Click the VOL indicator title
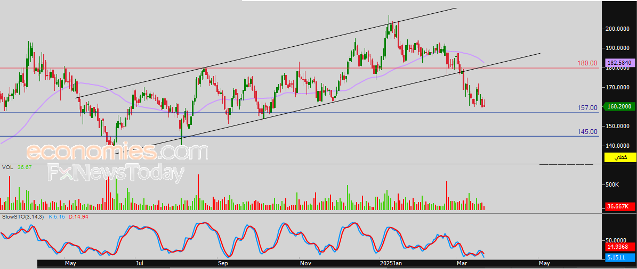Viewport: 637px width, 269px height. click(7, 167)
